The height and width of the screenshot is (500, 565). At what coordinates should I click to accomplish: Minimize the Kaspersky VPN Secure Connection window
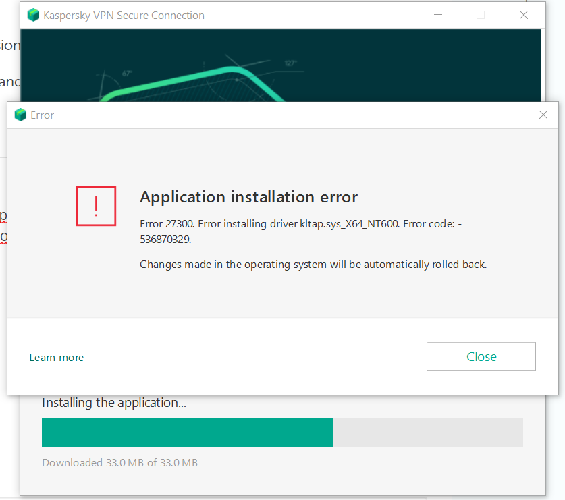438,15
